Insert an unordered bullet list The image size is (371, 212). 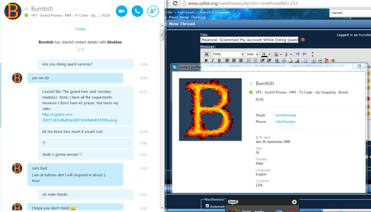pos(255,61)
